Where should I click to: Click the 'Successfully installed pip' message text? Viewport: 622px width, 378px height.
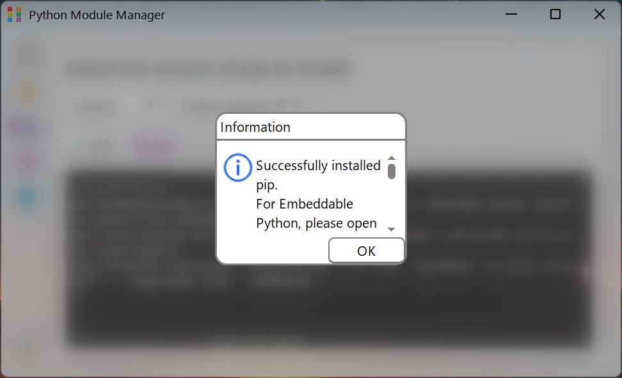(x=318, y=175)
